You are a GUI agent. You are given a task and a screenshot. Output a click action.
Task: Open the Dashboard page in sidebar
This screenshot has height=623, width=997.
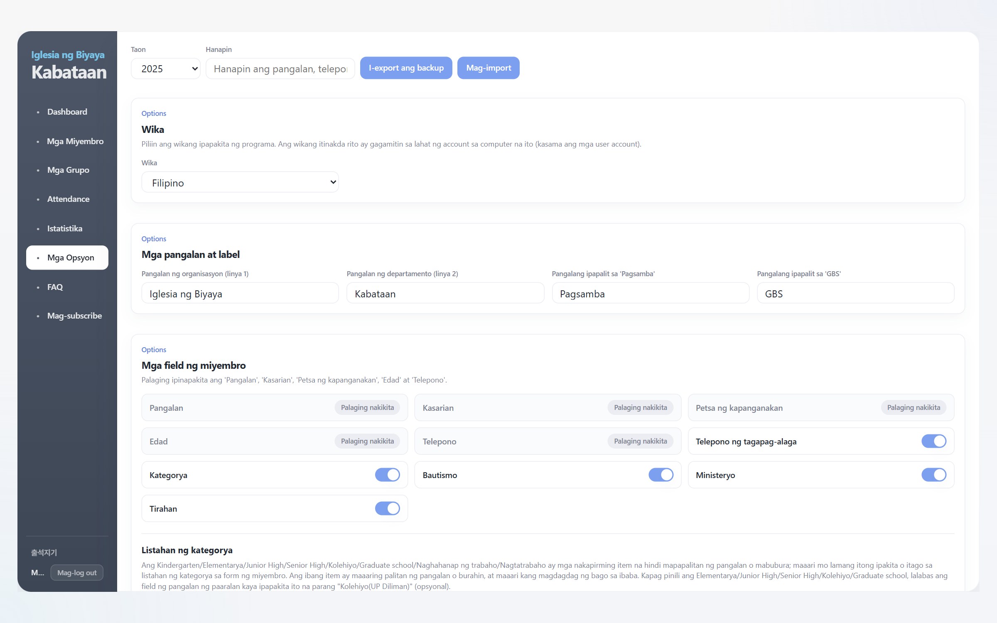coord(67,112)
